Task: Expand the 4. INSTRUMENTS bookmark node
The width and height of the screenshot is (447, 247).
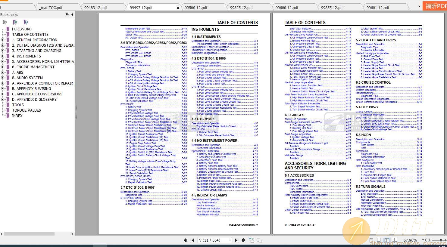Action: click(x=2, y=56)
